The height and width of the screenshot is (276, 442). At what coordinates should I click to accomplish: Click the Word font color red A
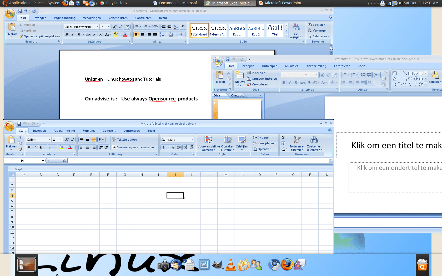point(125,34)
